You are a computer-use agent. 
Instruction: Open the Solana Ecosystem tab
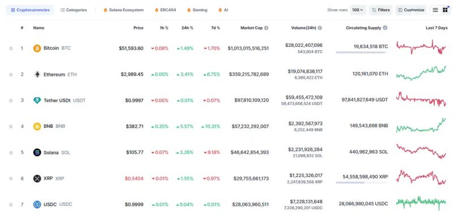pos(123,10)
